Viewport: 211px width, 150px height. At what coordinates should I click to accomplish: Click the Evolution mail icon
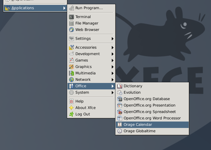click(120, 92)
